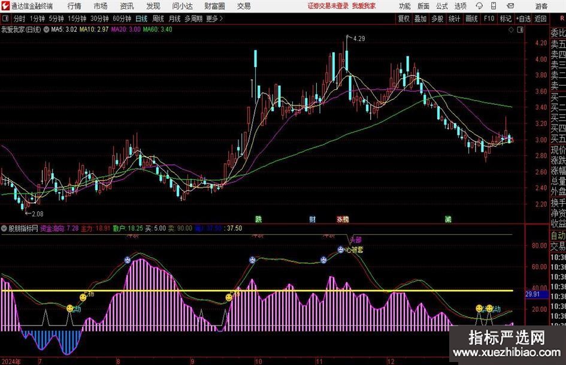
Task: Switch to the 30分钟 period tab
Action: pyautogui.click(x=99, y=19)
